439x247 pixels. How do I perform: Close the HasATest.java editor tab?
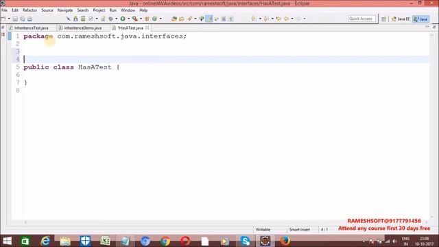coord(147,27)
